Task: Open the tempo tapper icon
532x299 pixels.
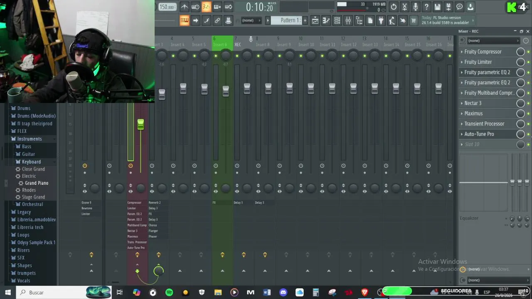Action: (x=392, y=20)
